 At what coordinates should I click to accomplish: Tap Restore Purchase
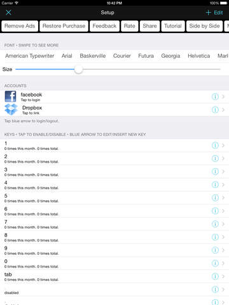tap(64, 26)
